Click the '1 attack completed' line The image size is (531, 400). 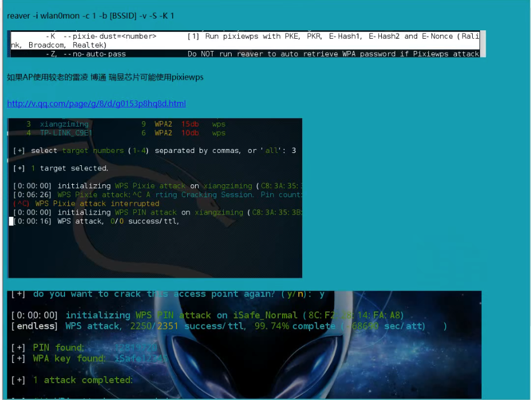tap(72, 380)
